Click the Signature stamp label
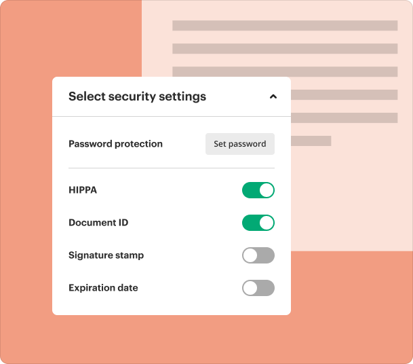Image resolution: width=413 pixels, height=364 pixels. coord(106,255)
